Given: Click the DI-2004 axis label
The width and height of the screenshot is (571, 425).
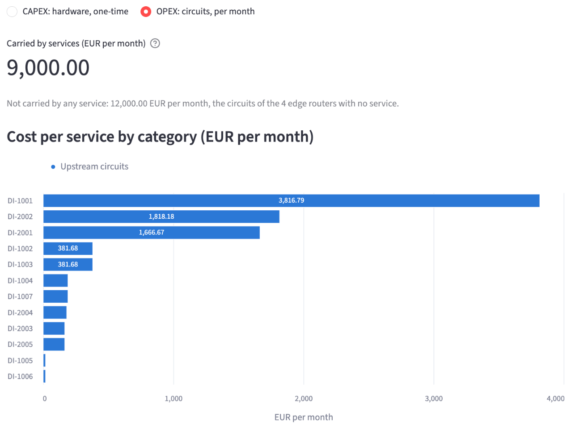Looking at the screenshot, I should point(20,312).
